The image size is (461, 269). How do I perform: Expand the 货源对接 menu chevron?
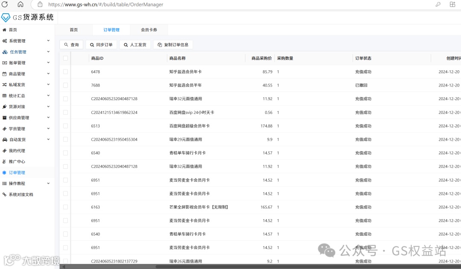coord(48,107)
